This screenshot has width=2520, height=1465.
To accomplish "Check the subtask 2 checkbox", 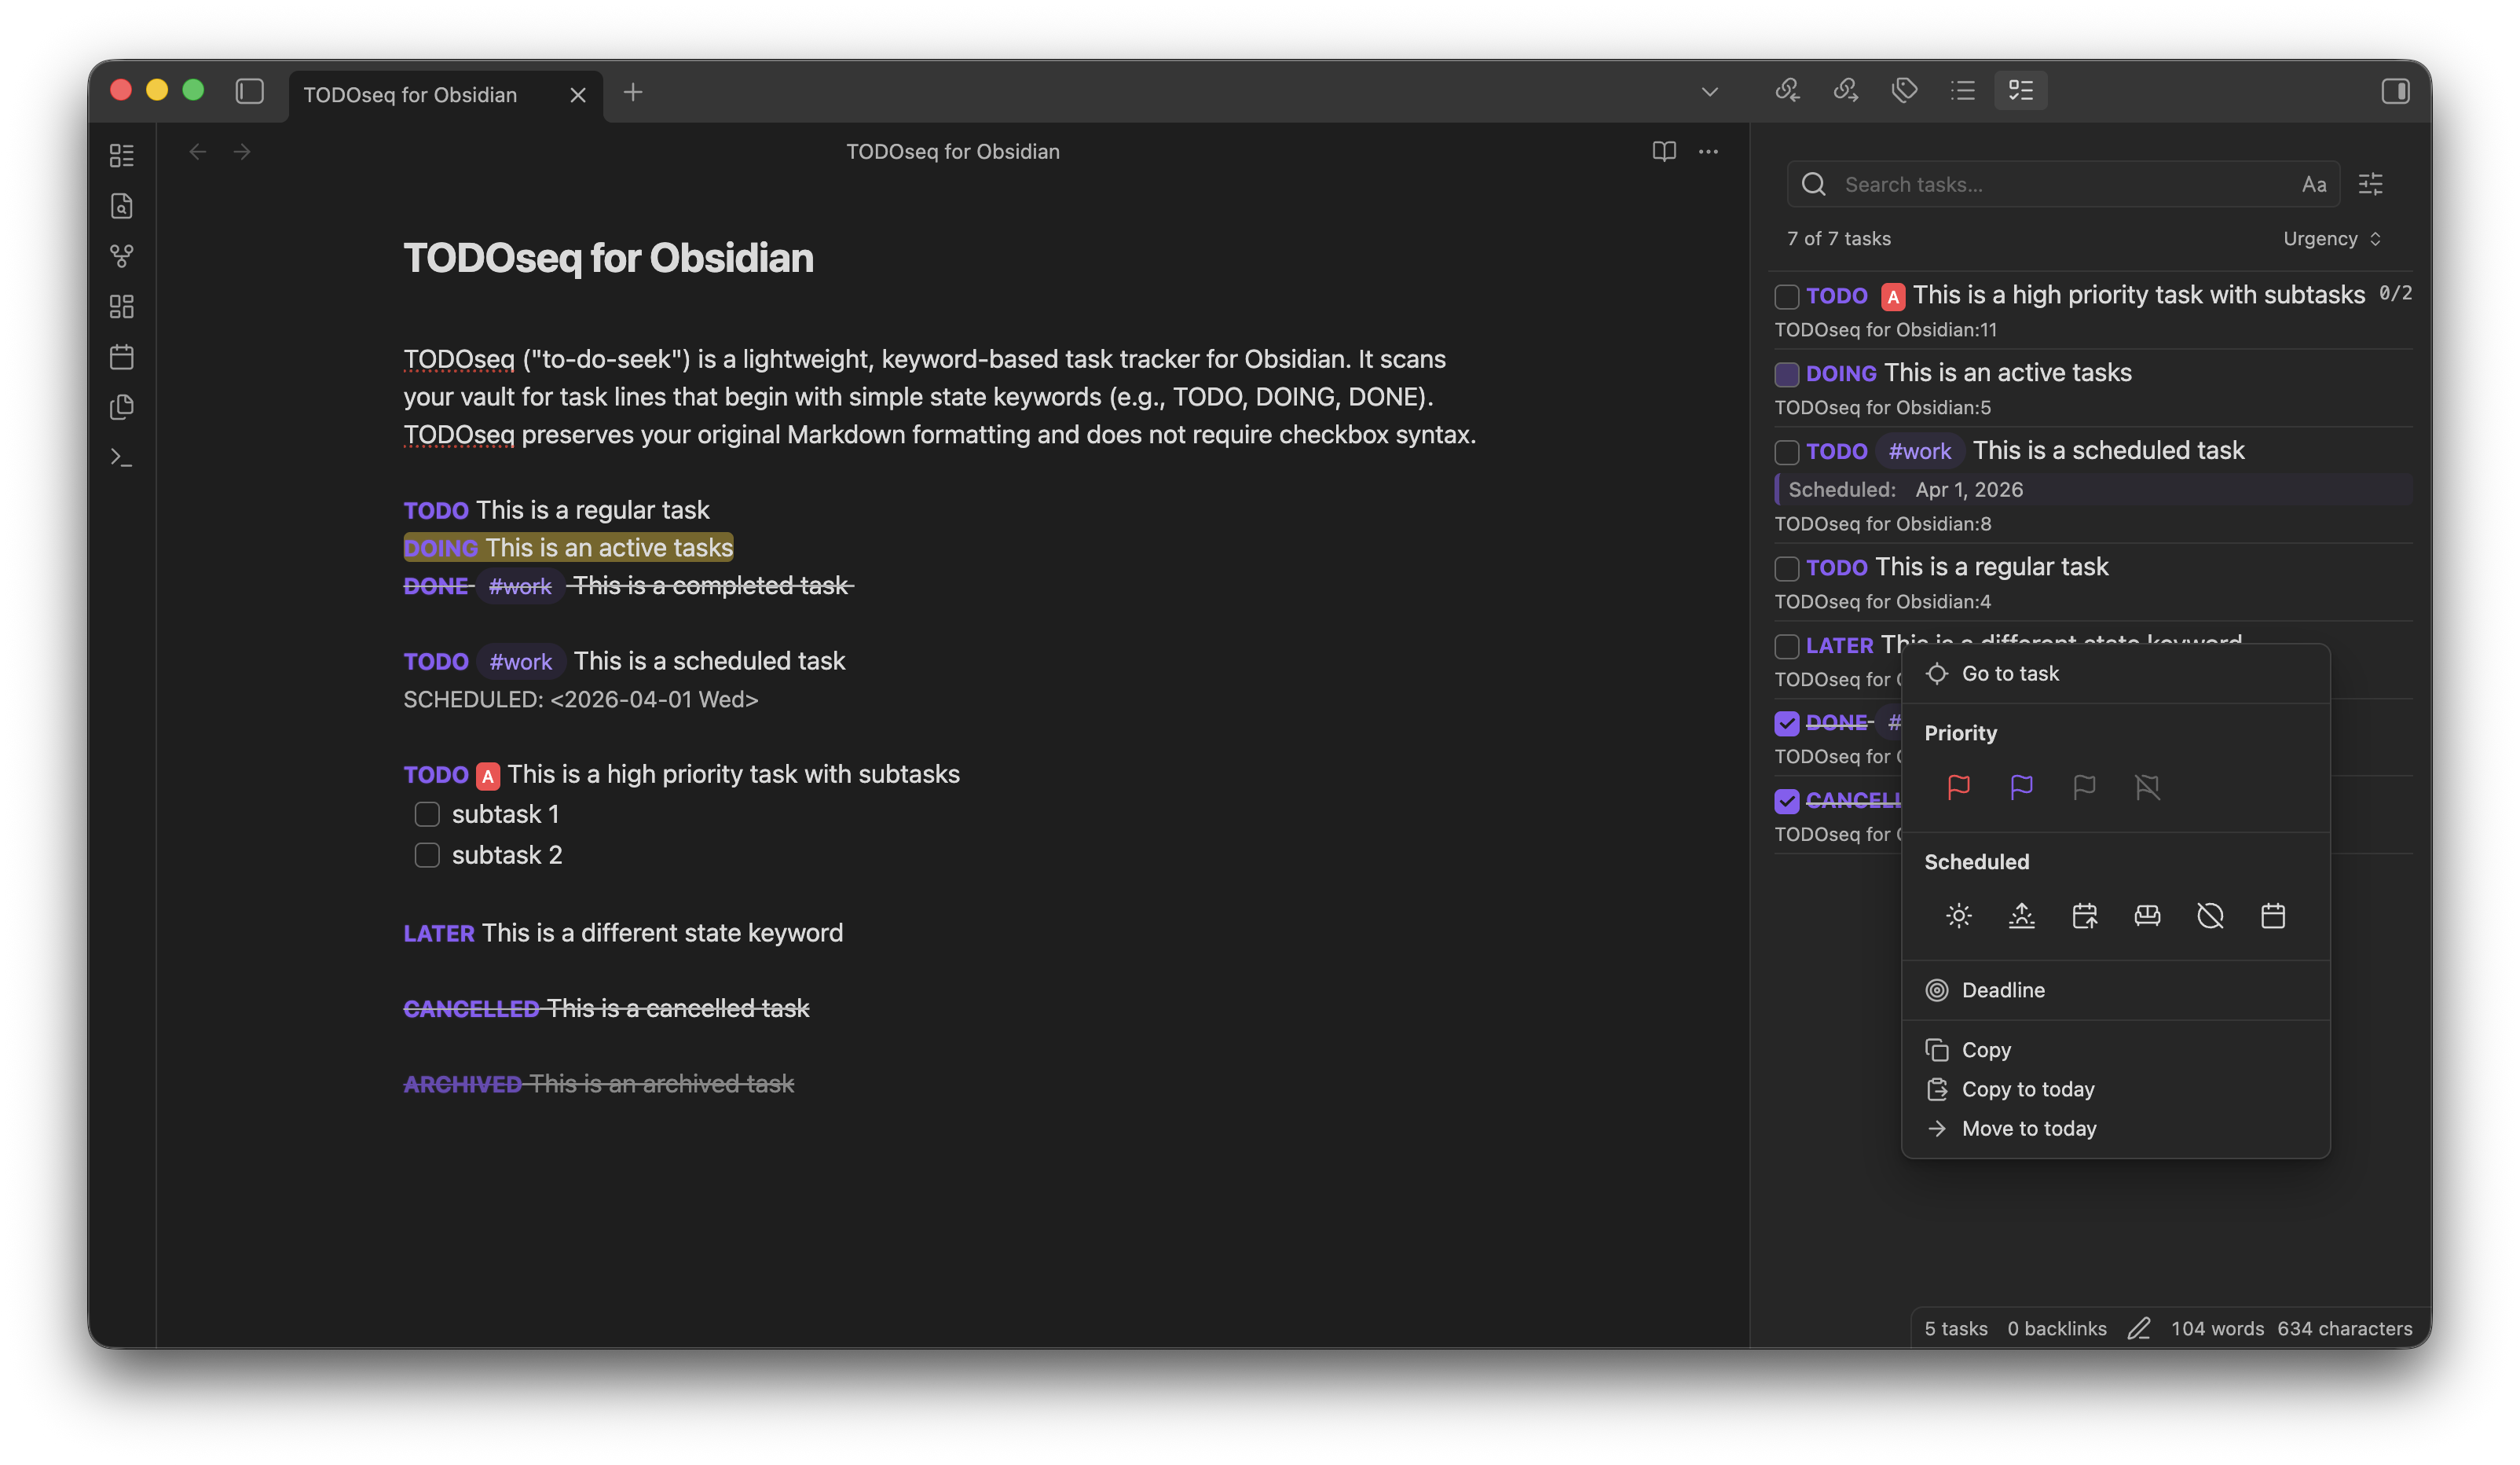I will pyautogui.click(x=427, y=856).
